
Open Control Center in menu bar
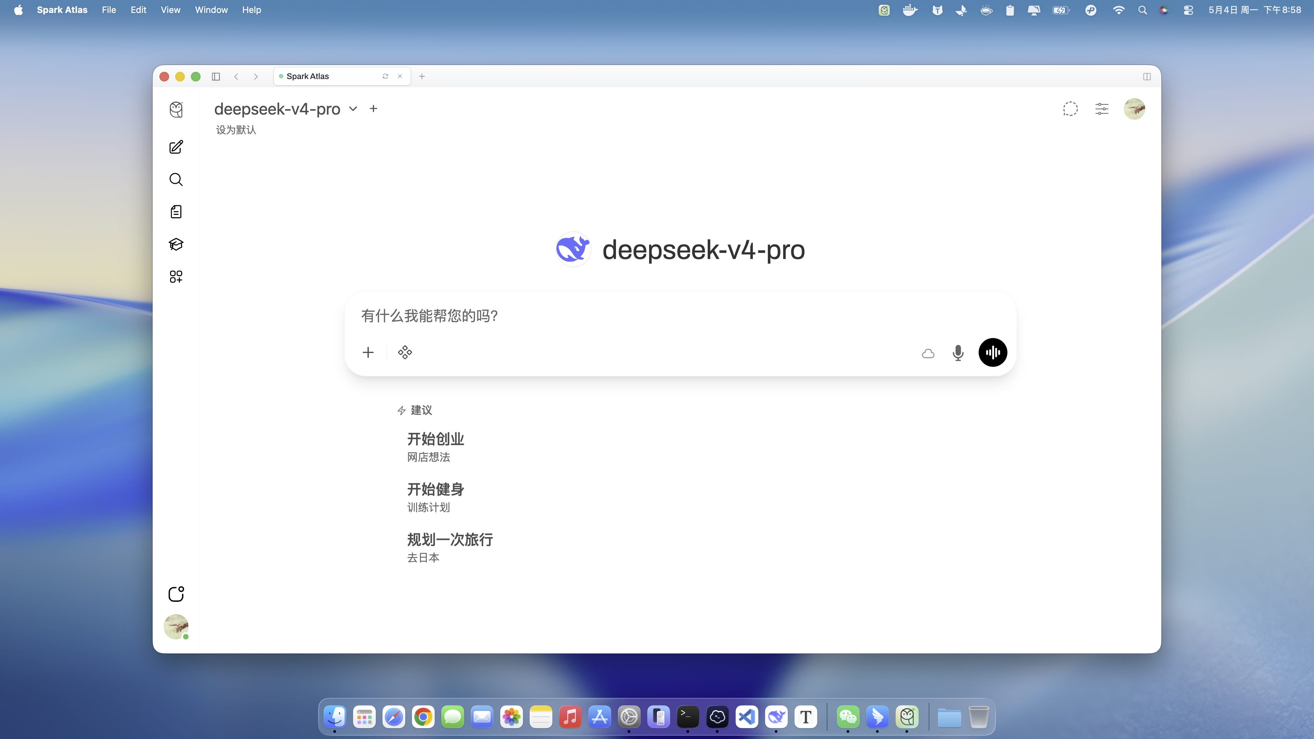[1188, 10]
